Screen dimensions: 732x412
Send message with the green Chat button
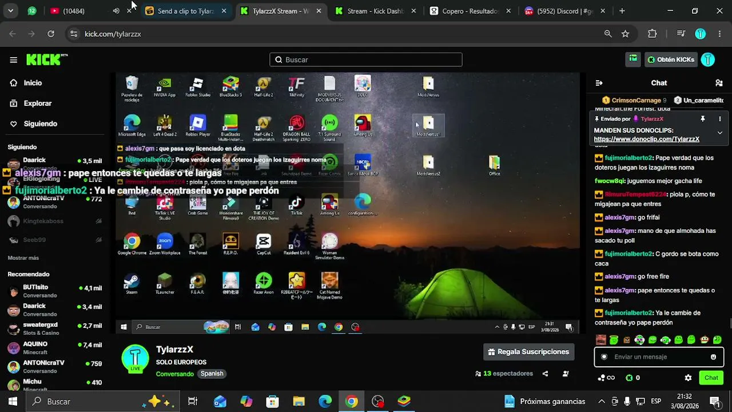point(711,378)
